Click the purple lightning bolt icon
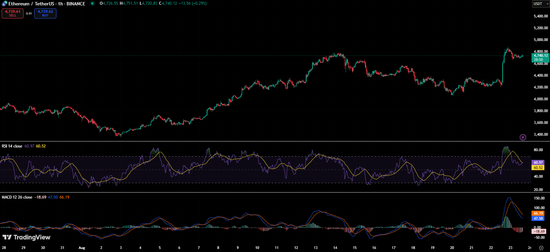This screenshot has height=252, width=550. coord(523,137)
